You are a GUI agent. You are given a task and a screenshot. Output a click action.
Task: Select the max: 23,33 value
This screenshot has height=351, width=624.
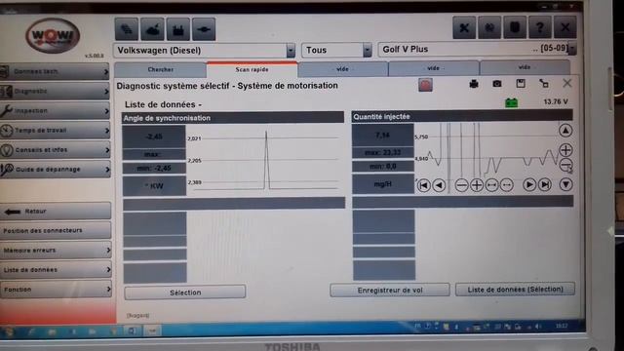point(383,153)
